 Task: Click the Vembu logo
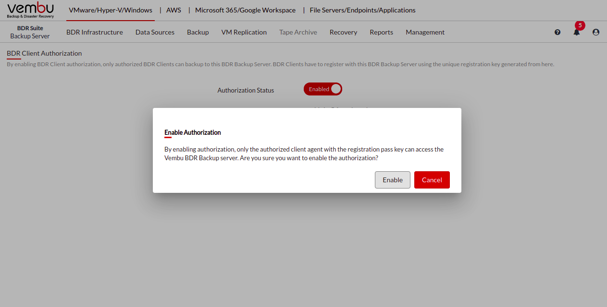tap(30, 10)
